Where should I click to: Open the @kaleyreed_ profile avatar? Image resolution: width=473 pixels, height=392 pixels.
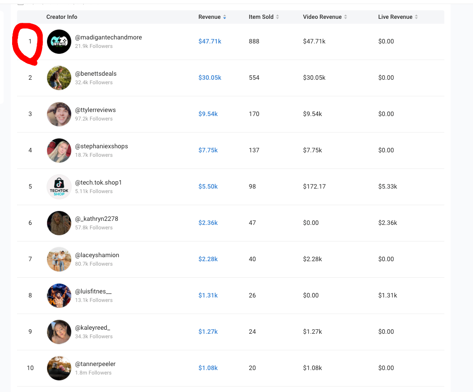pos(59,332)
